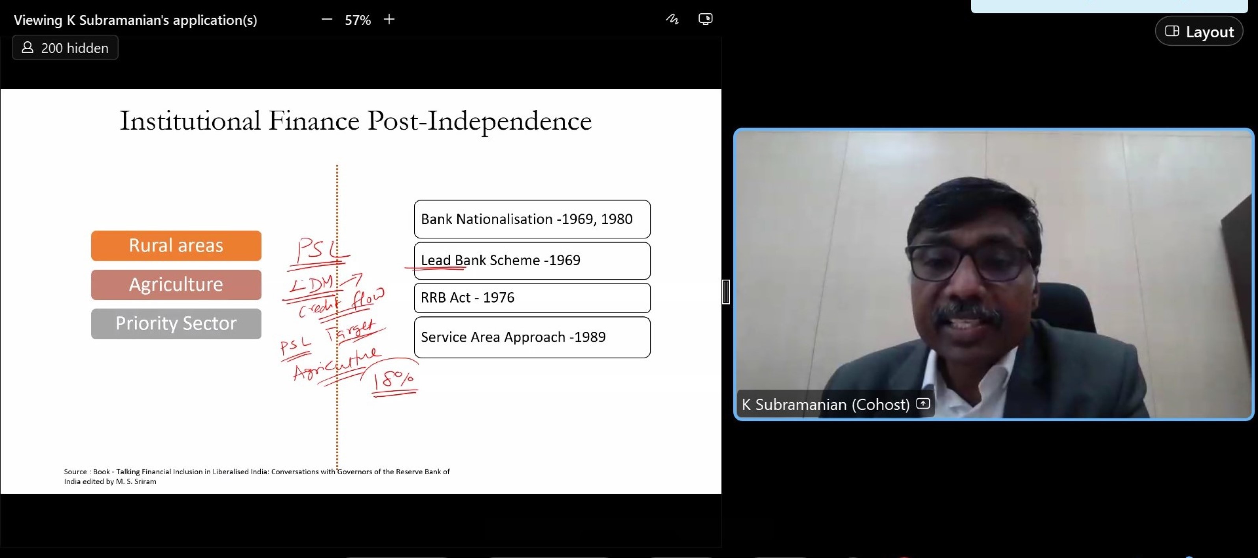Click the 57% zoom level indicator
The width and height of the screenshot is (1258, 558).
click(x=358, y=20)
